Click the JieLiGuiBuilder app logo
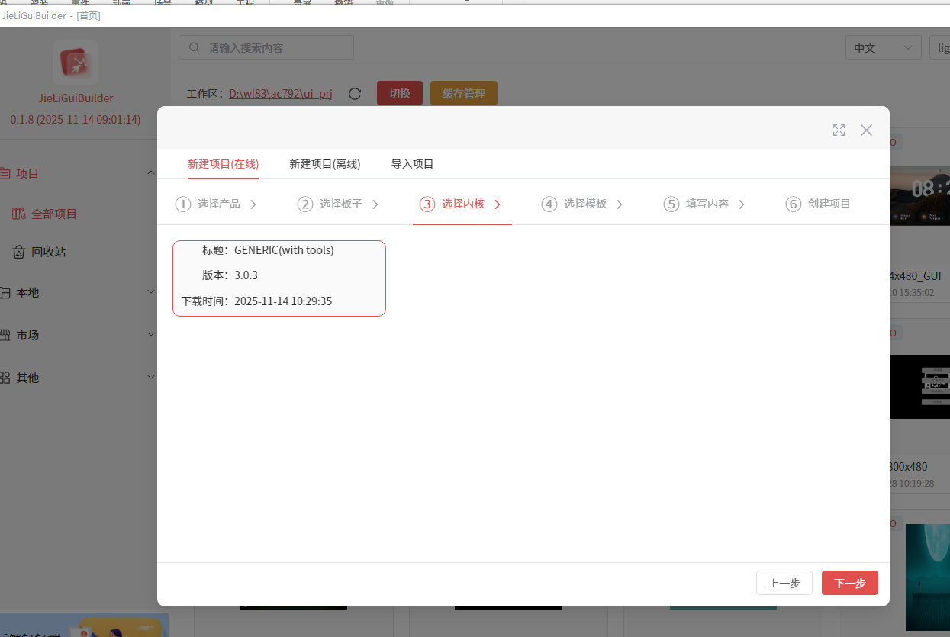950x637 pixels. [x=76, y=63]
